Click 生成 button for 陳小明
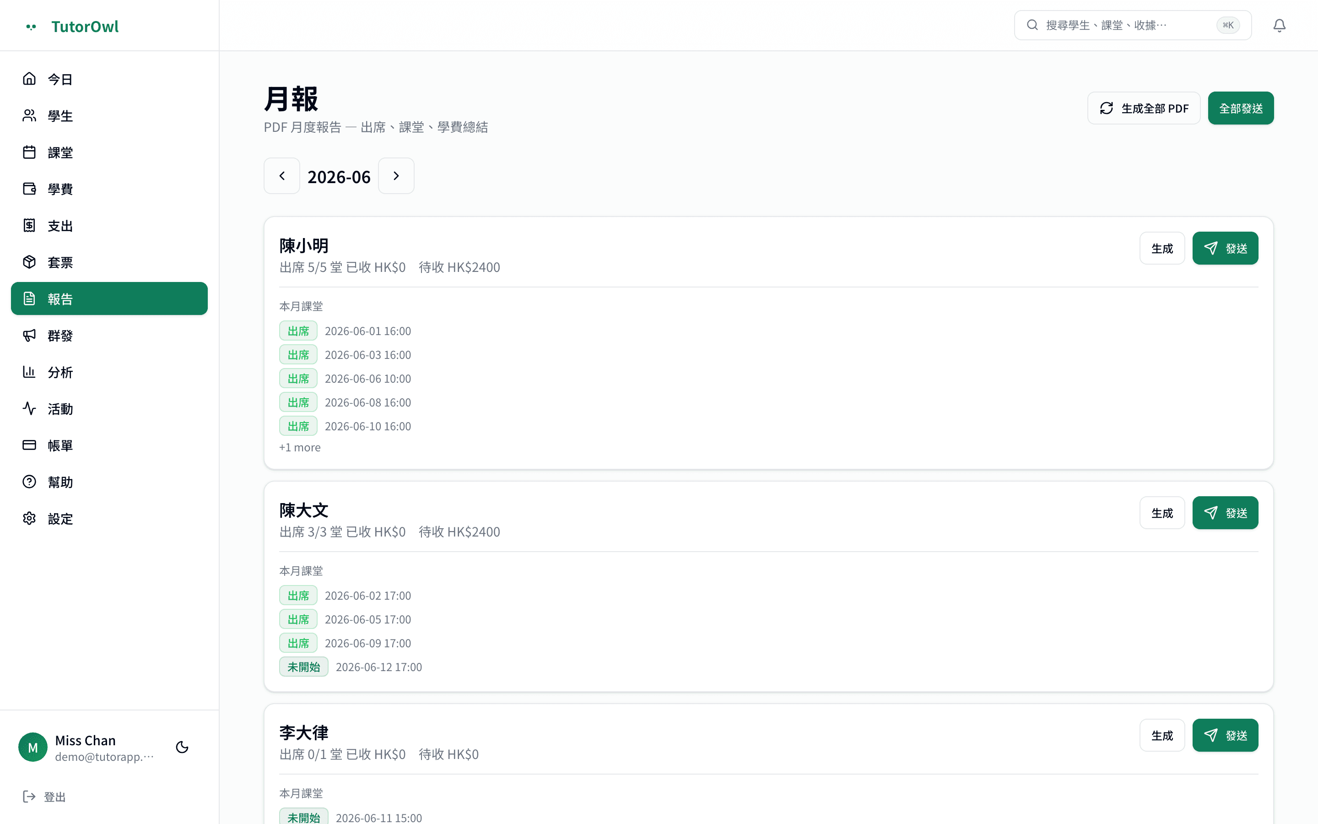The width and height of the screenshot is (1318, 824). (1162, 248)
